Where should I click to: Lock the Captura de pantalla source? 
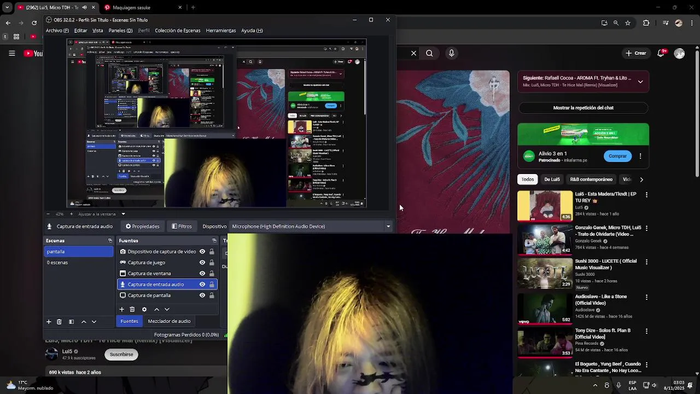[212, 296]
